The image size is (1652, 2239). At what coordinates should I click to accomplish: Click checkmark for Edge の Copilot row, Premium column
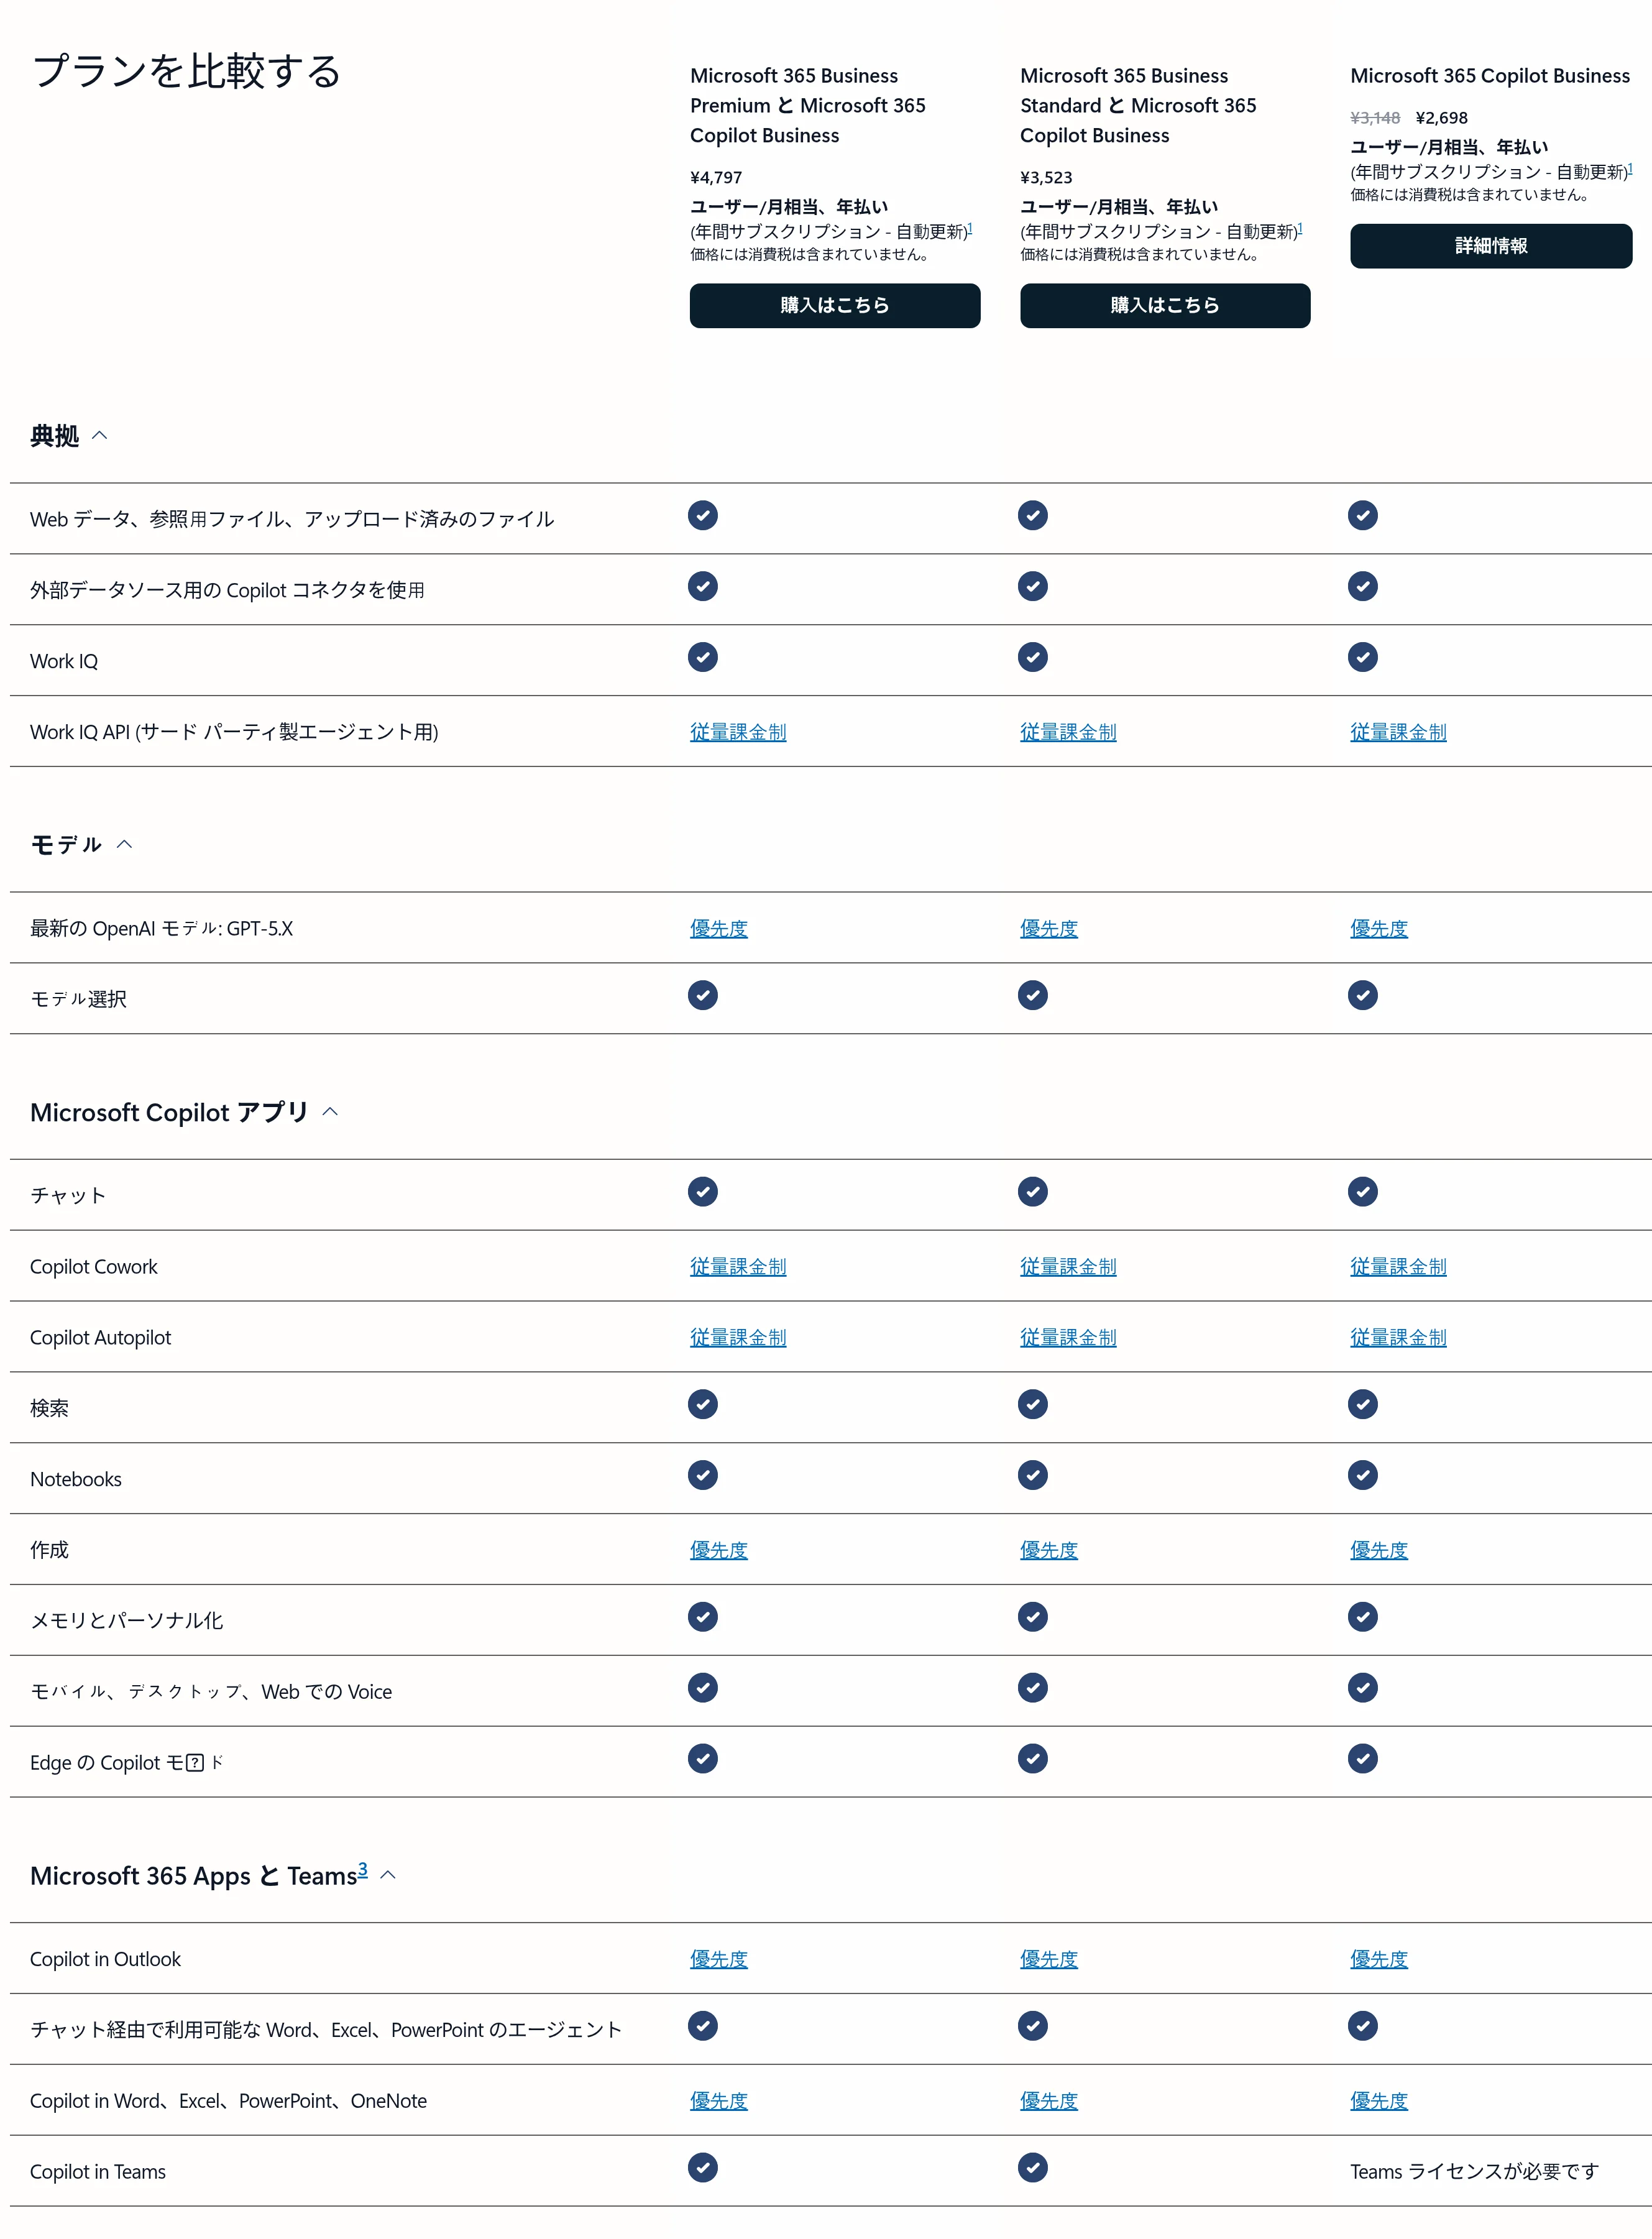(703, 1759)
